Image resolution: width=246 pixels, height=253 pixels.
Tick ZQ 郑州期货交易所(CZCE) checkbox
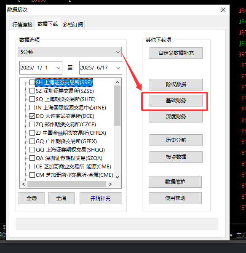point(32,125)
